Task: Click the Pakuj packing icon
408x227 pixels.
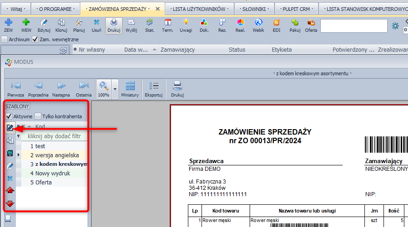Action: pos(295,23)
